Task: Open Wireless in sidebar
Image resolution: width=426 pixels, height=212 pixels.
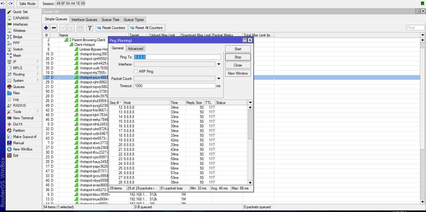Action: tap(19, 31)
